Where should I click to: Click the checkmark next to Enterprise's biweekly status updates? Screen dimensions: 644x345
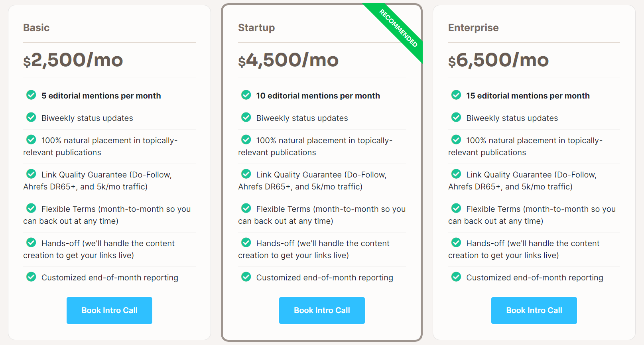coord(456,117)
